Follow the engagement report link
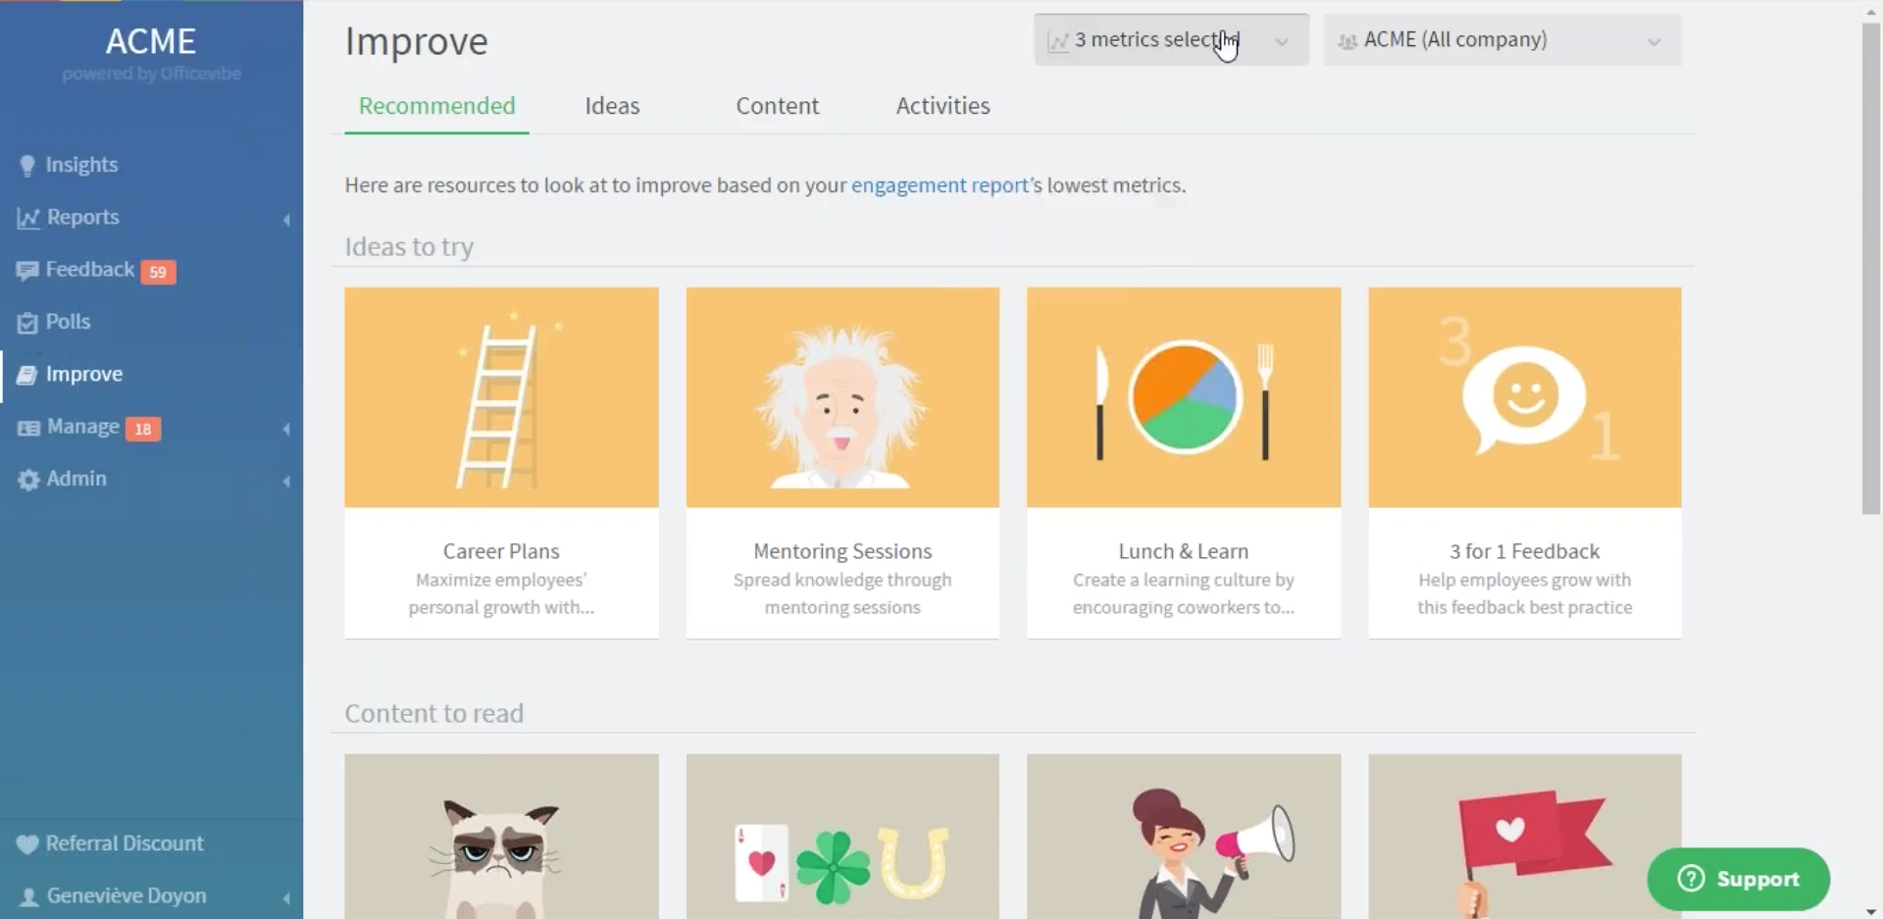This screenshot has height=919, width=1883. coord(940,185)
